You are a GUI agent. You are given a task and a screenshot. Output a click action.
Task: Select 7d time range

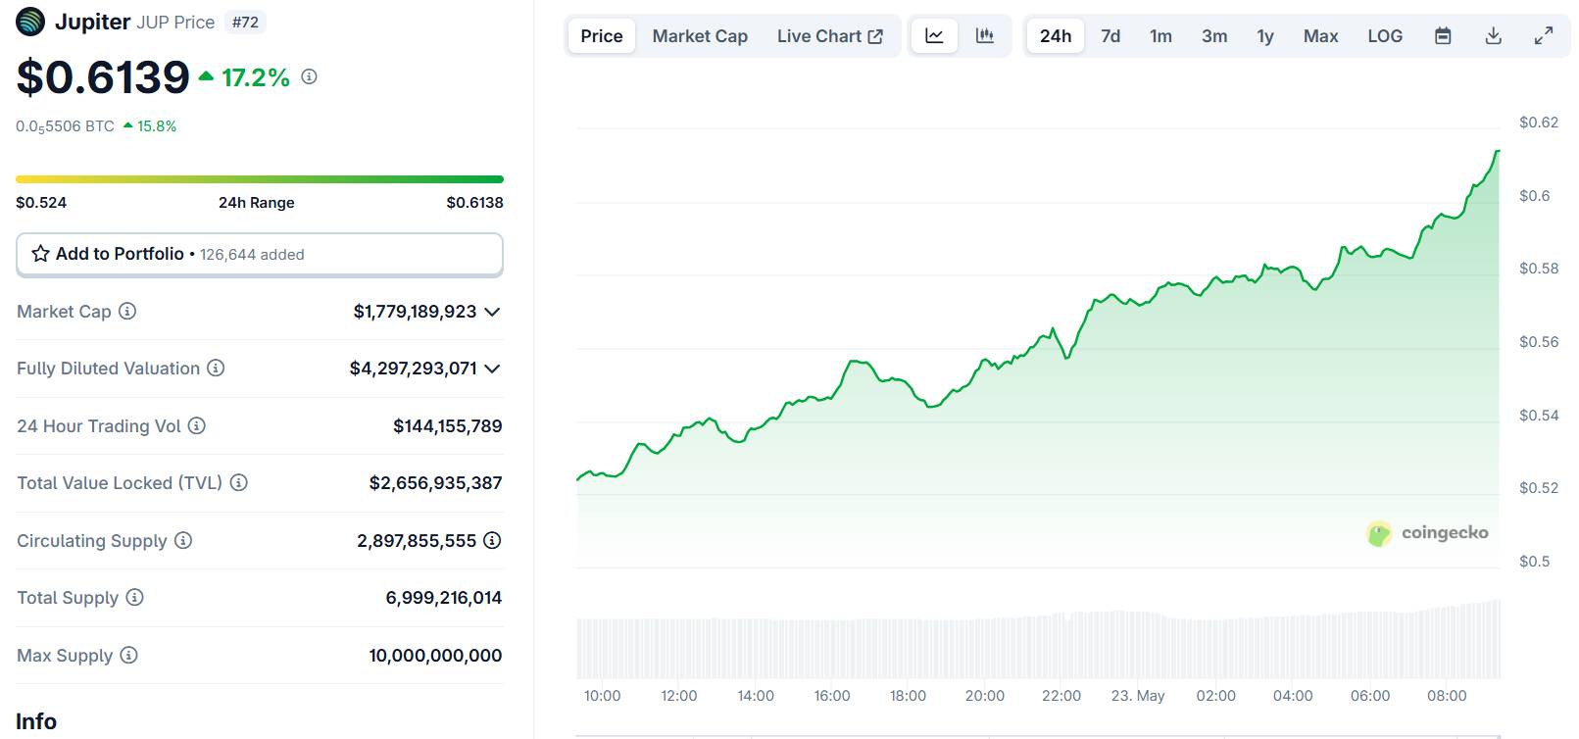(1110, 36)
